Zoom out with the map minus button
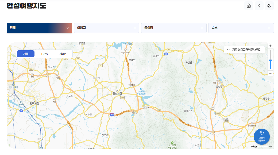 click(x=270, y=73)
